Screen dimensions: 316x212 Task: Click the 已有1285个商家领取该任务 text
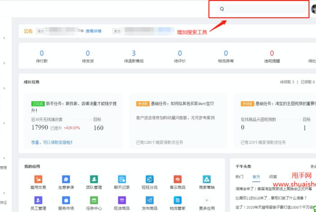pyautogui.click(x=160, y=143)
